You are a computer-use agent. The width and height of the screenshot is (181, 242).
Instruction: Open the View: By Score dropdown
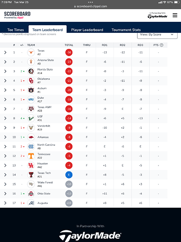tap(157, 35)
